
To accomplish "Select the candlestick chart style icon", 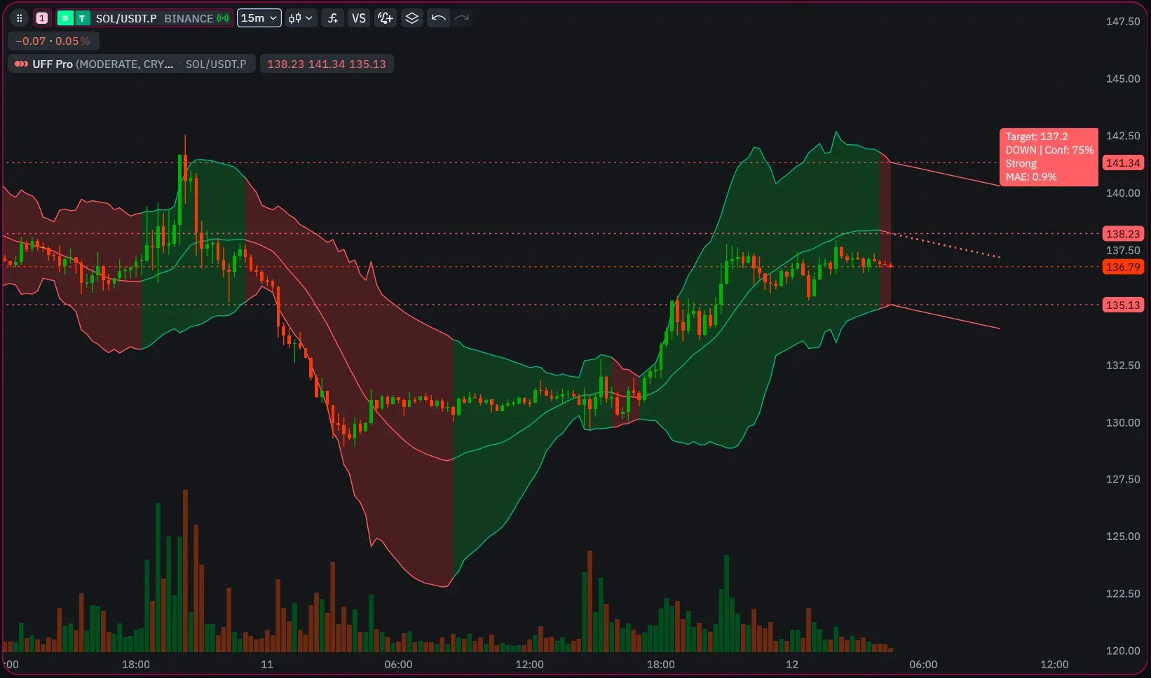I will point(294,18).
